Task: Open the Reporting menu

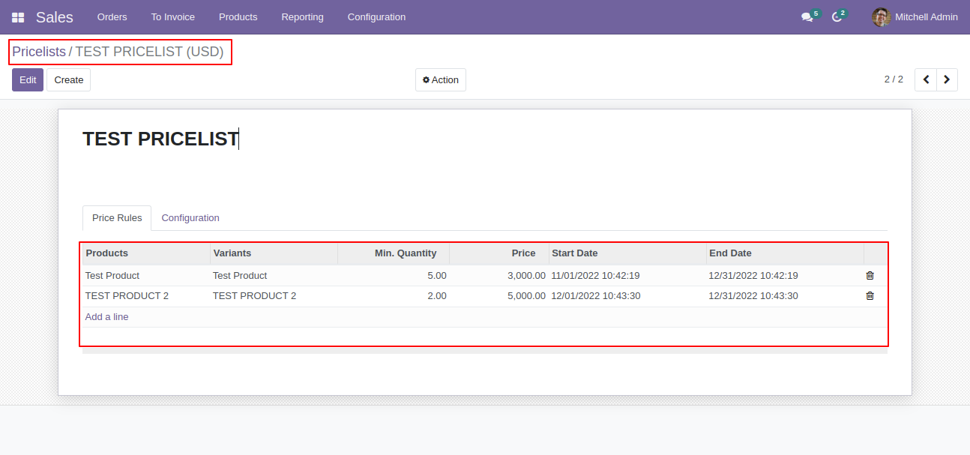Action: (302, 16)
